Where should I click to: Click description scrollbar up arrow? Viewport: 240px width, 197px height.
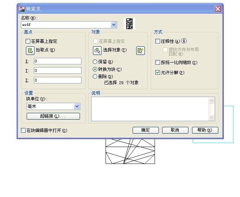[x=212, y=100]
